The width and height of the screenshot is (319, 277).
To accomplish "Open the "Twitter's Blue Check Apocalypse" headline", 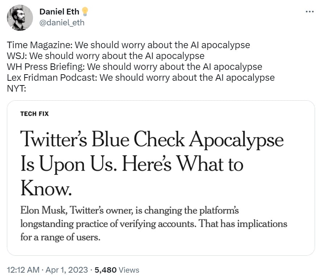I will click(x=152, y=140).
